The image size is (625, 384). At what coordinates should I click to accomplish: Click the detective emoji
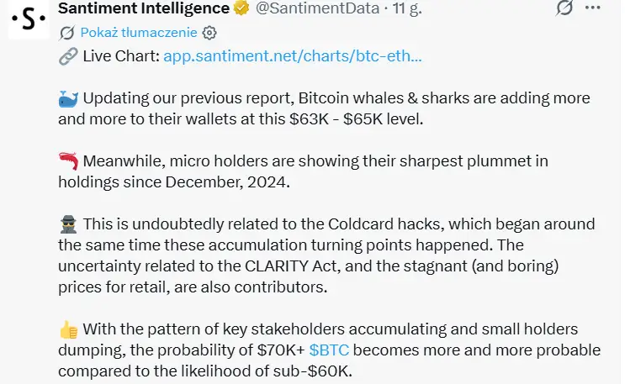(68, 224)
